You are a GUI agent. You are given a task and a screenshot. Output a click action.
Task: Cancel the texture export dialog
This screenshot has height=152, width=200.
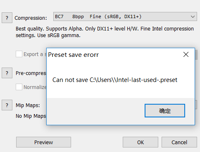point(179,142)
